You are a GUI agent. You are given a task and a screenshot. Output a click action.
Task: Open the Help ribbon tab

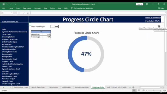pyautogui.click(x=66, y=8)
